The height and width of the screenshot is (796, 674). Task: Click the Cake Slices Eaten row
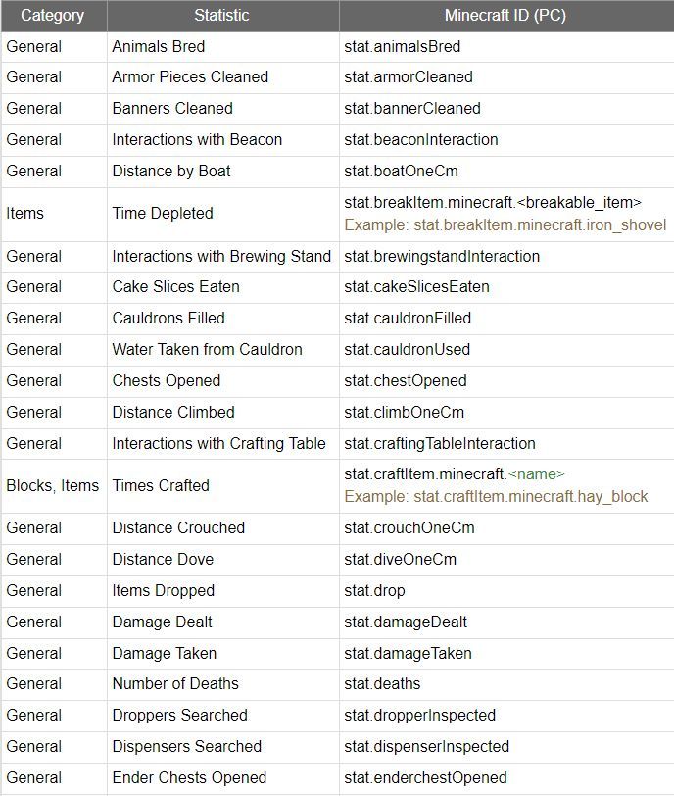coord(337,287)
